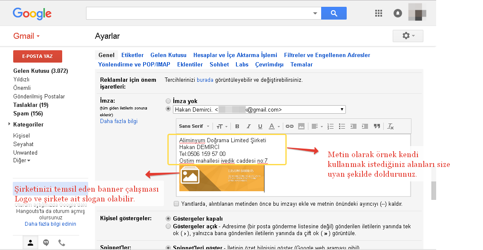The image size is (483, 250).
Task: Open the Sohbet settings tab
Action: coord(219,64)
